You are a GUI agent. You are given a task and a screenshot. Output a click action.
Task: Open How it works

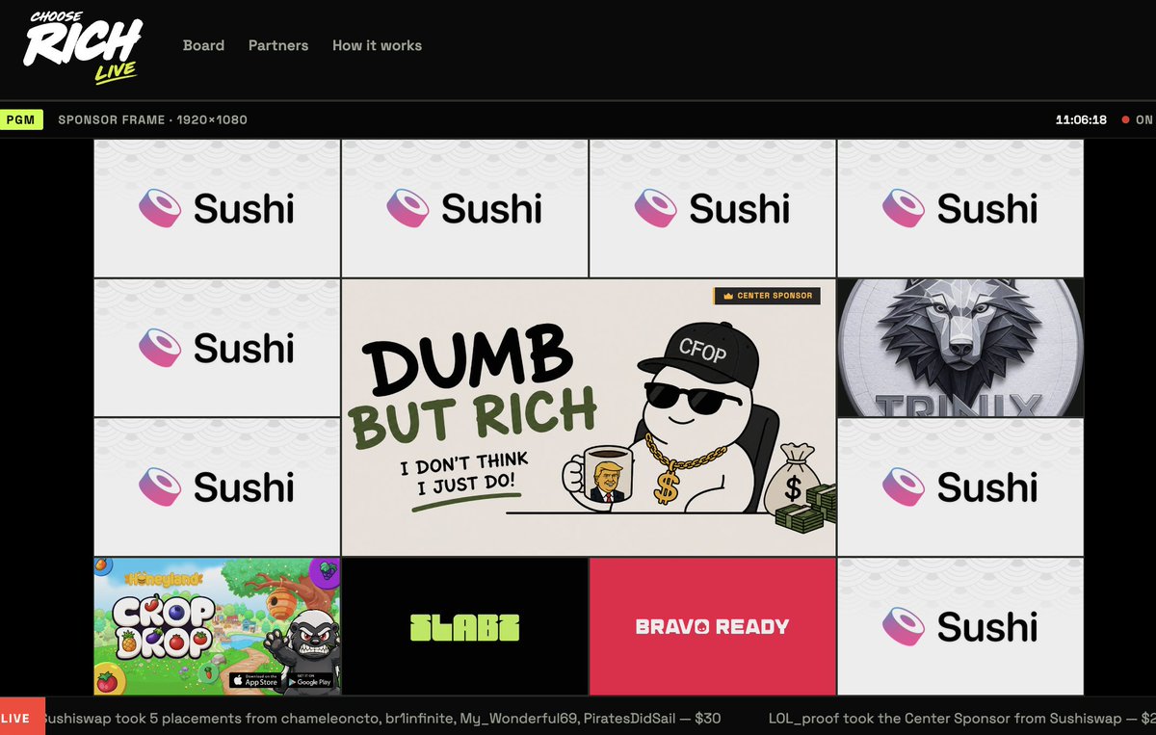coord(377,45)
